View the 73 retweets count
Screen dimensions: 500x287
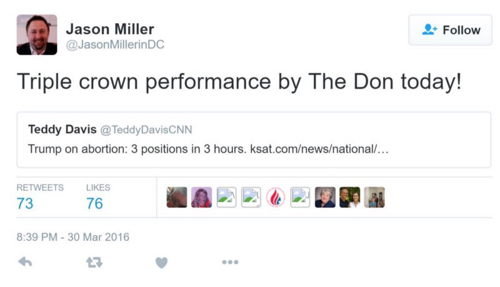(x=25, y=203)
